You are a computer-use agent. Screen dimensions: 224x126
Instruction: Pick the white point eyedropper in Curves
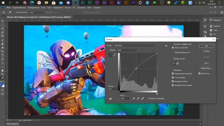coord(142,98)
